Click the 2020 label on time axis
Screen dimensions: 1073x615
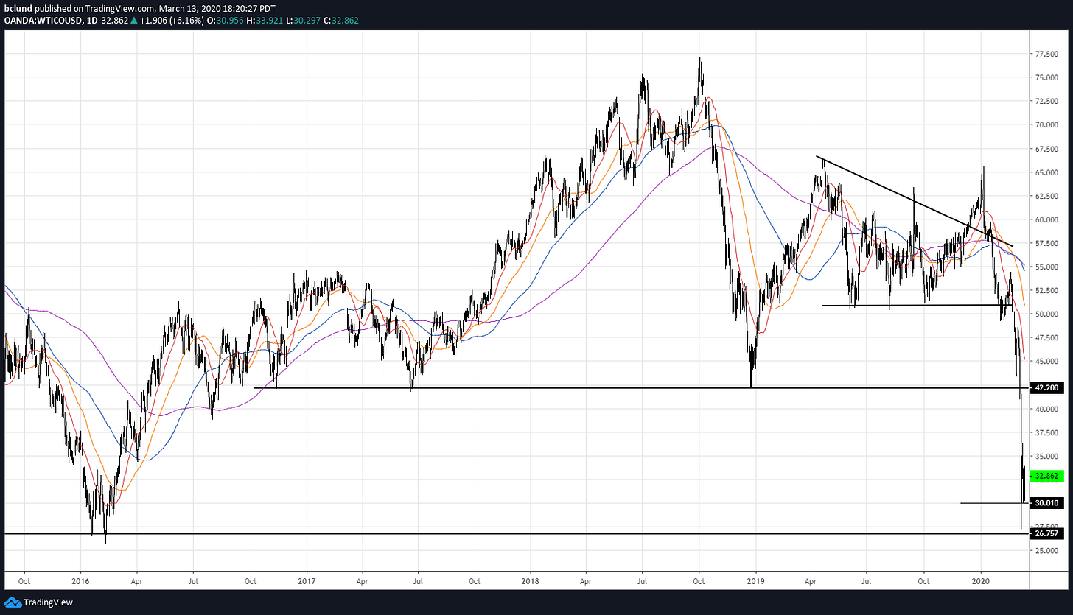tap(982, 580)
